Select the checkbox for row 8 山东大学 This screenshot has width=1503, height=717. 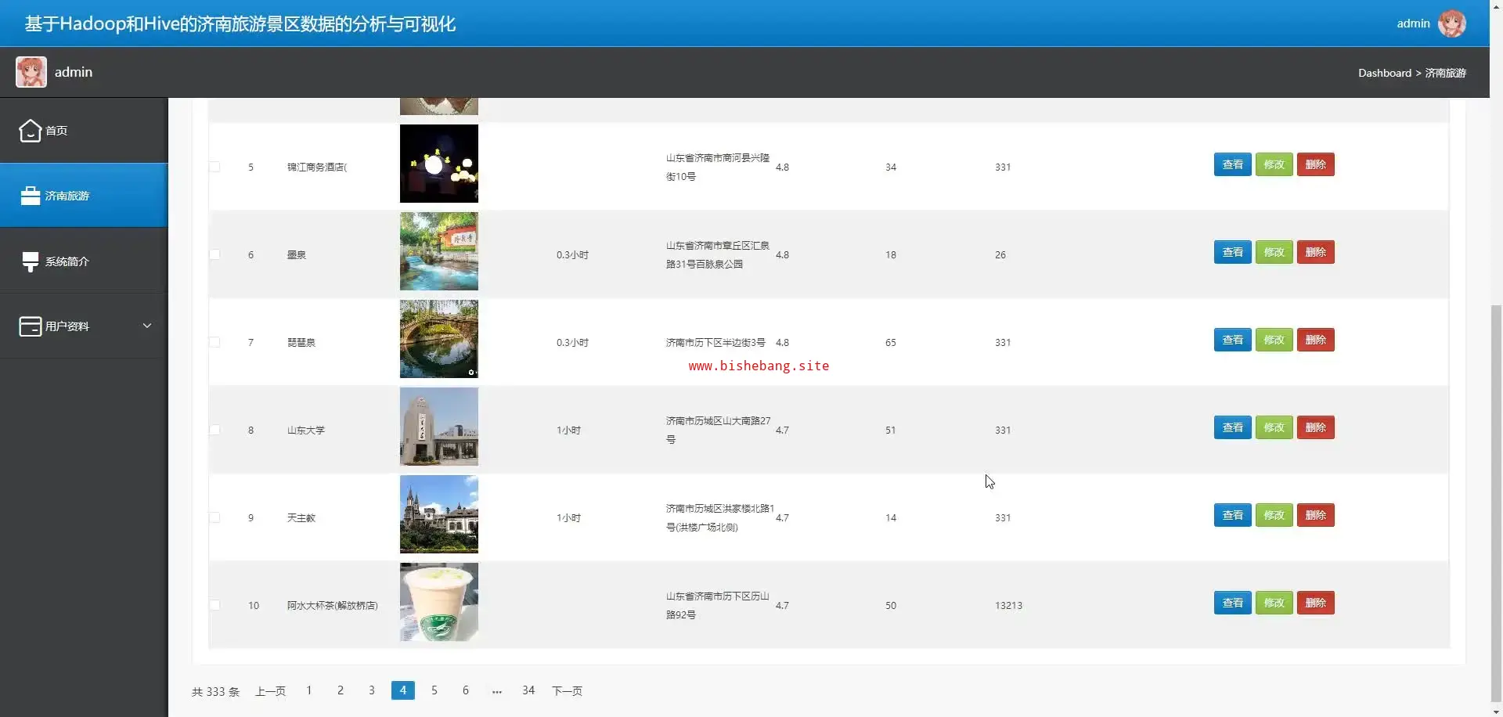coord(214,431)
